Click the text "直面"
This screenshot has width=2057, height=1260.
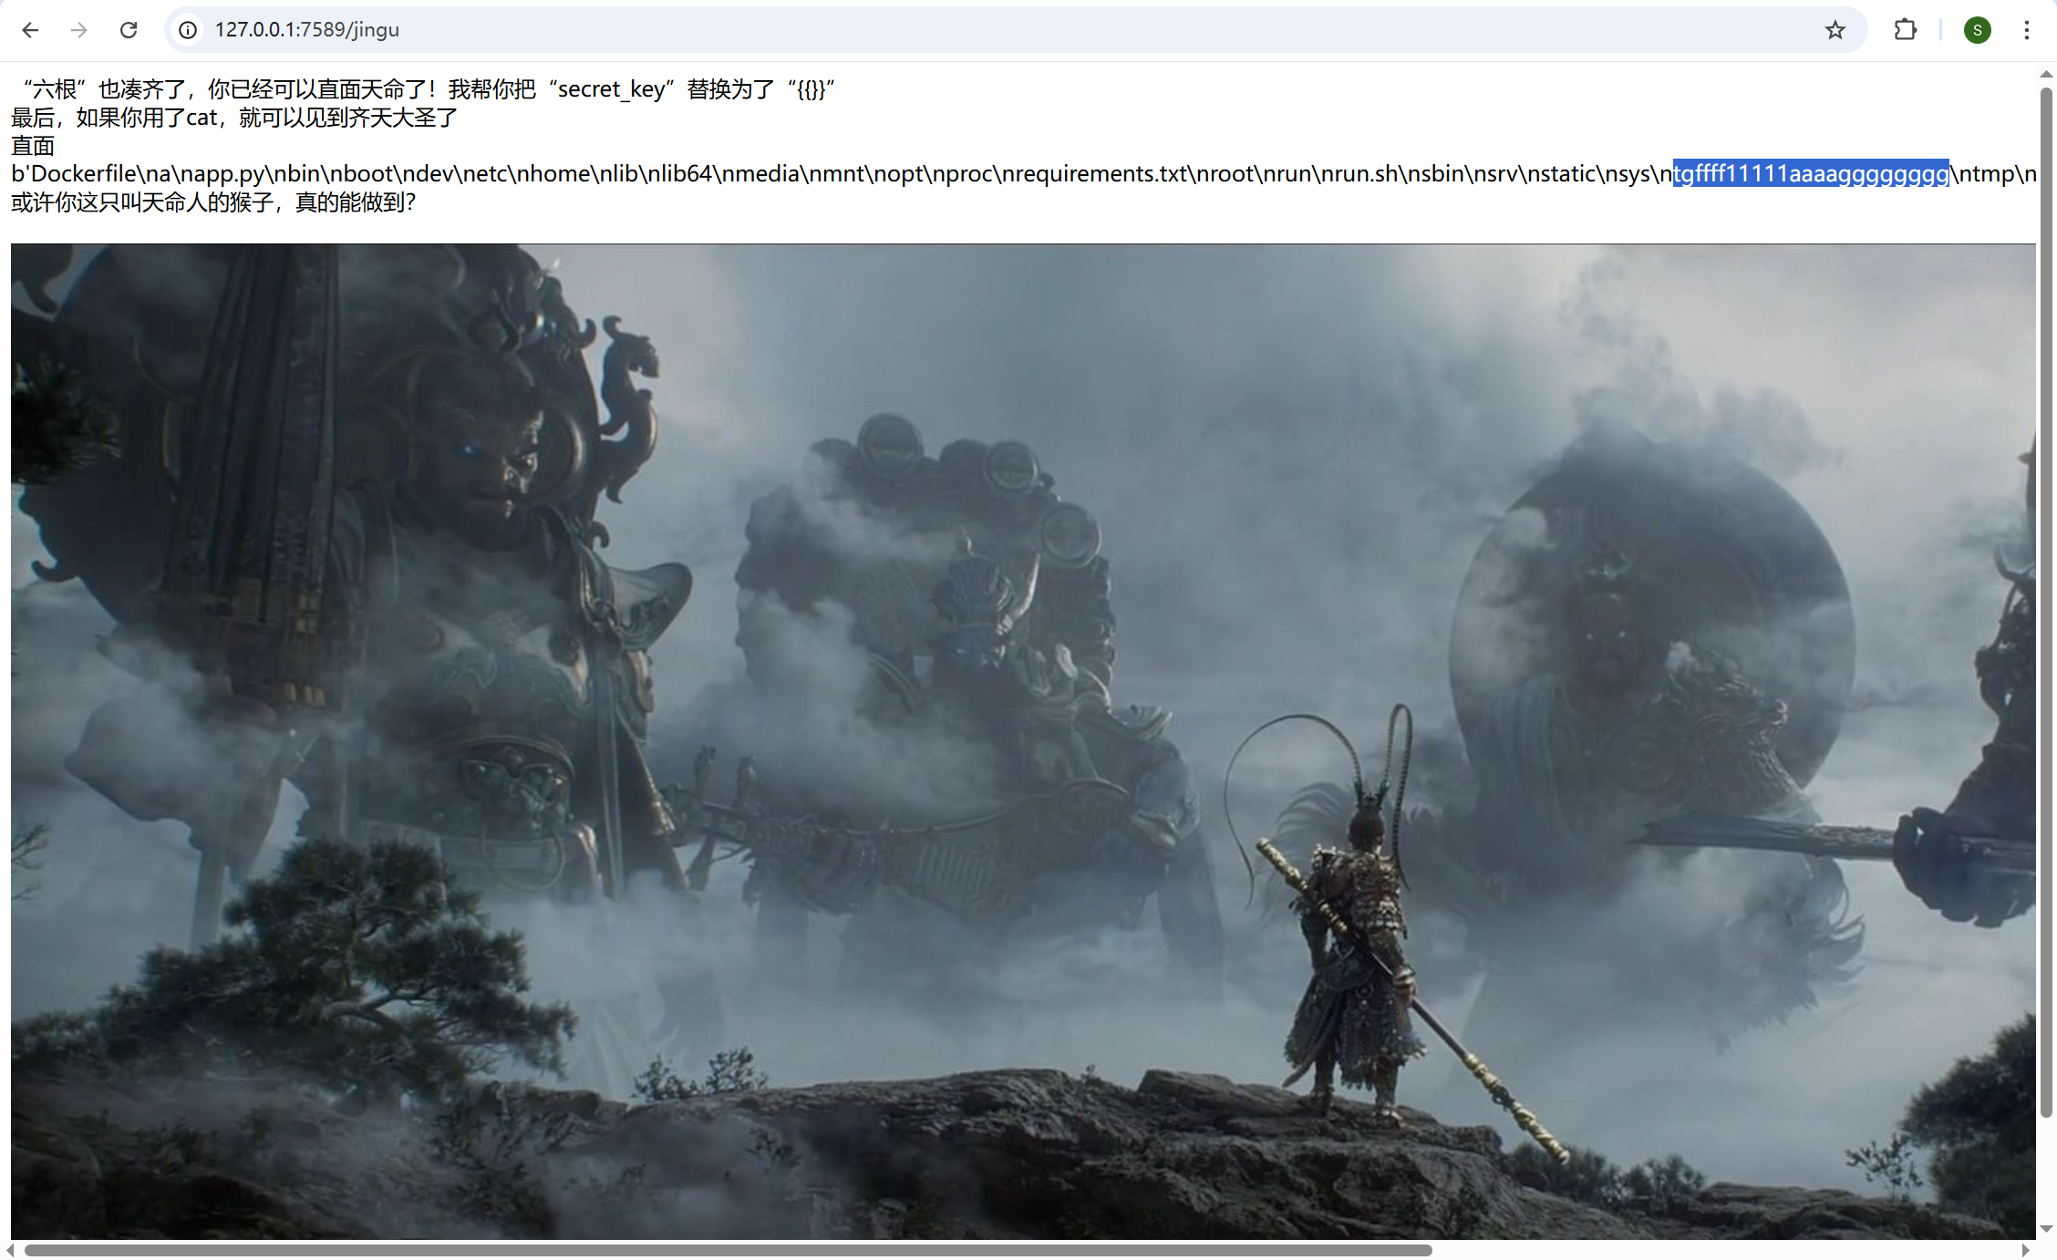tap(33, 146)
